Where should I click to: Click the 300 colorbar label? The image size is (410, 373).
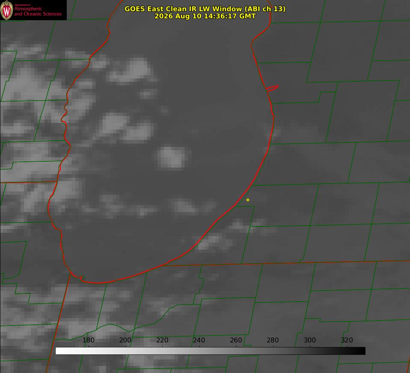tap(310, 340)
